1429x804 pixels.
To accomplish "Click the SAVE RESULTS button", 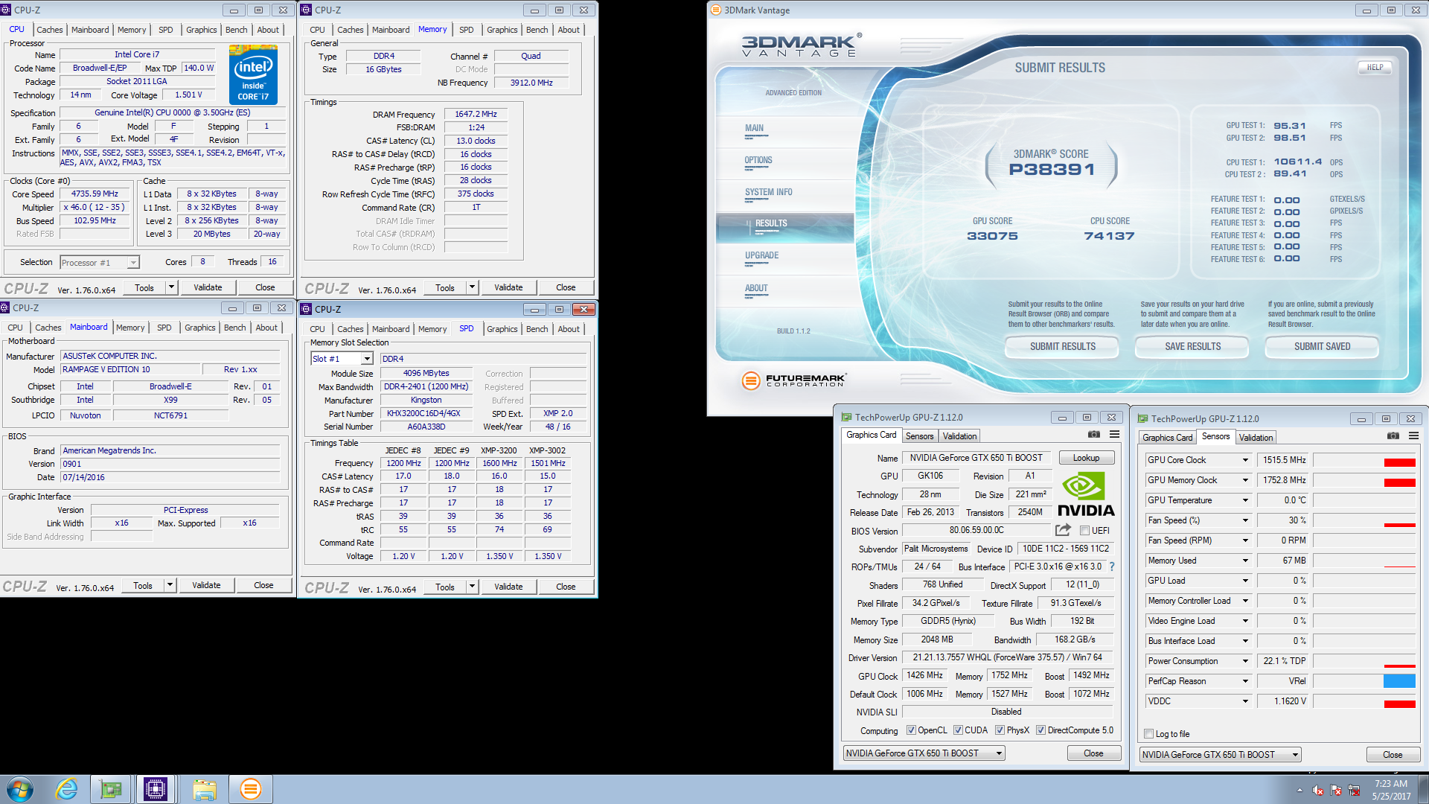I will [x=1192, y=346].
